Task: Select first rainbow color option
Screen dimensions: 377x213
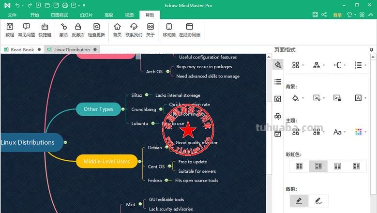Action: (x=299, y=166)
